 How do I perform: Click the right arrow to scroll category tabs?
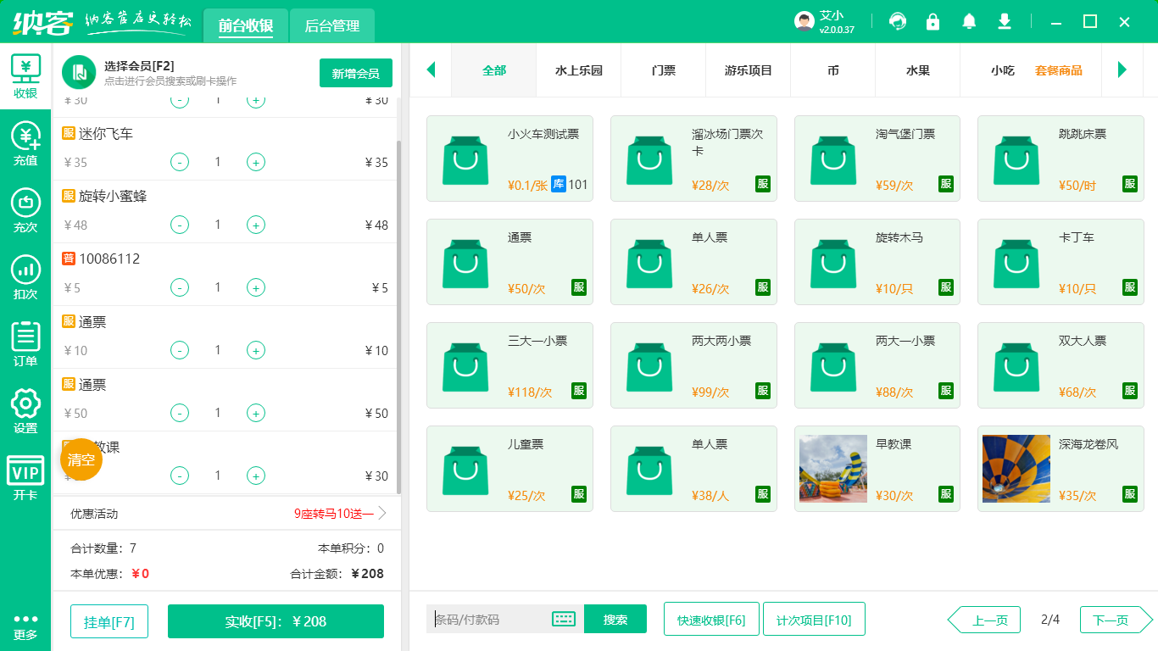tap(1123, 70)
